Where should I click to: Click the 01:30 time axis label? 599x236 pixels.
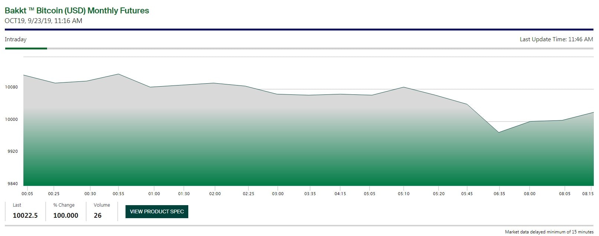point(184,194)
